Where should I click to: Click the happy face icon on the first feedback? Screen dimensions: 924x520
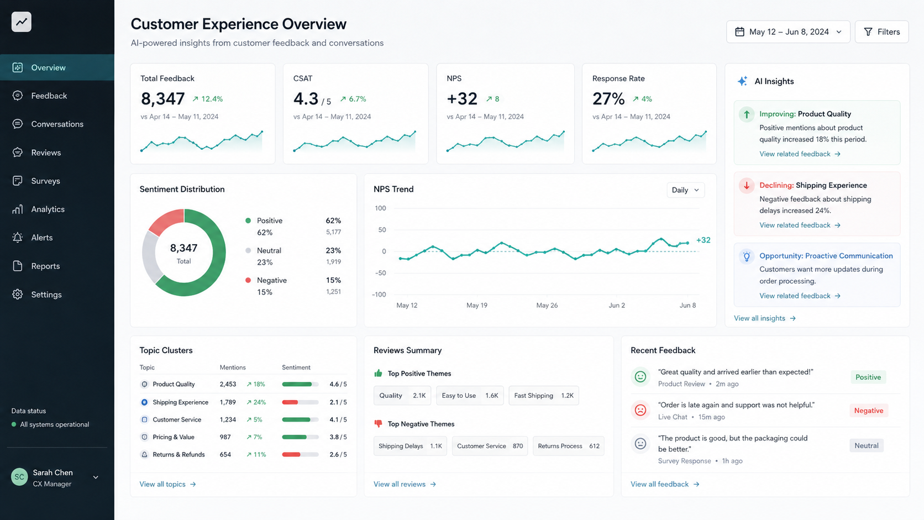tap(641, 377)
